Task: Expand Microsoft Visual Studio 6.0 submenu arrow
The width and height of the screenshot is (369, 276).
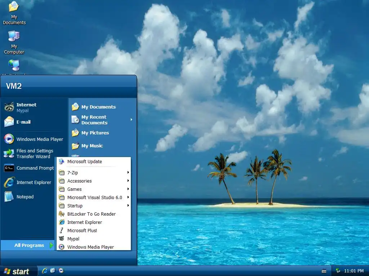Action: [128, 197]
